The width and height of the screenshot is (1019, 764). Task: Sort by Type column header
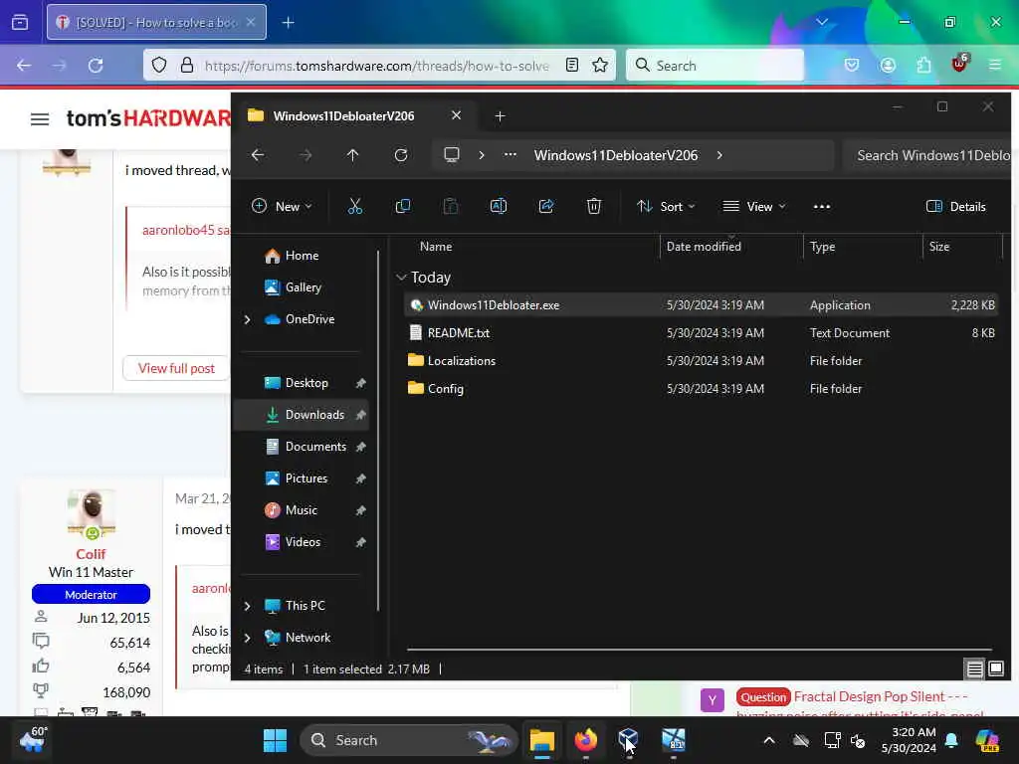pos(863,247)
